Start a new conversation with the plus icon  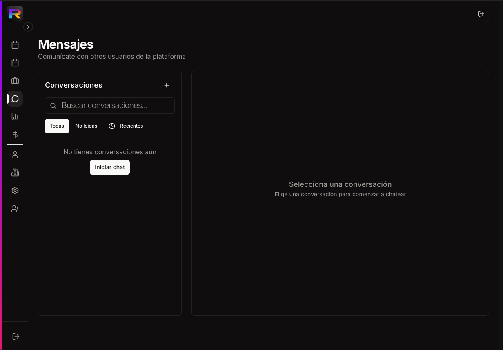coord(167,85)
